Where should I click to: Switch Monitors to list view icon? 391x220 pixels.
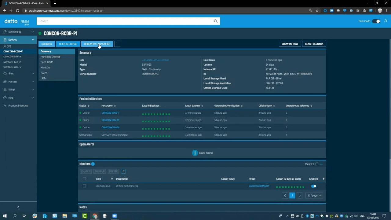coord(321,164)
